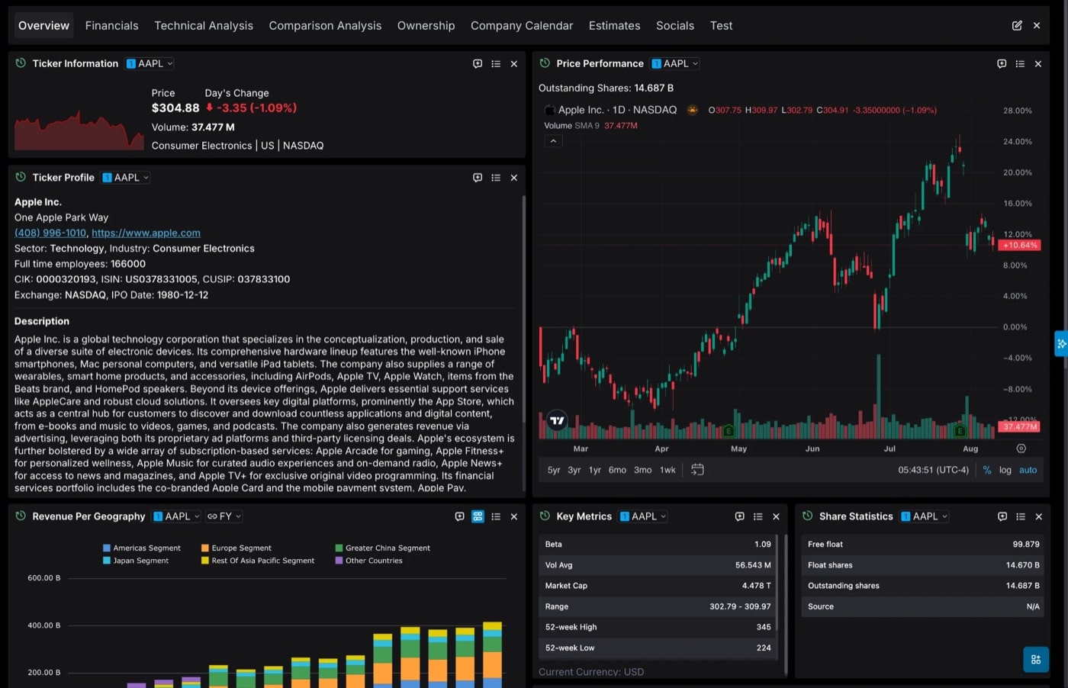The height and width of the screenshot is (688, 1068).
Task: Open the Technical Analysis tab
Action: pos(204,25)
